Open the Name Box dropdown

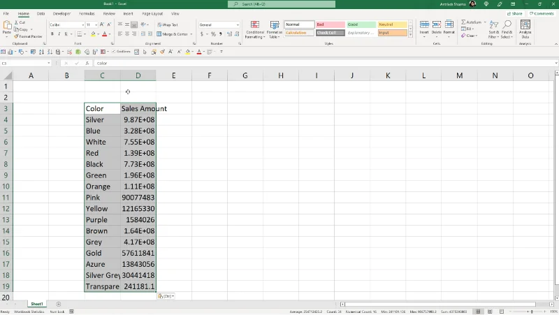(x=49, y=63)
